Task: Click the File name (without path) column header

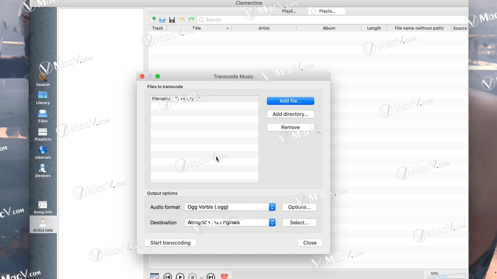Action: [x=419, y=28]
